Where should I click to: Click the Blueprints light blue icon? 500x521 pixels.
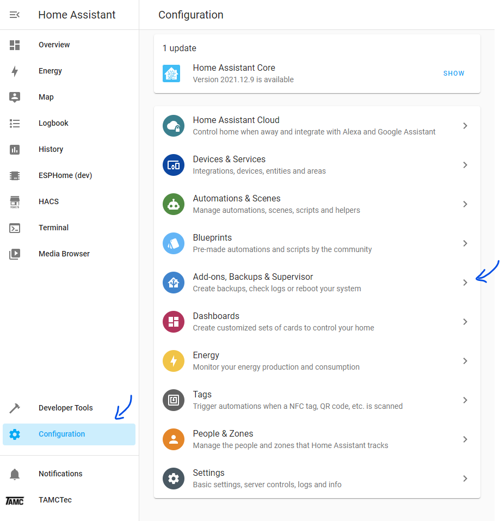point(174,243)
